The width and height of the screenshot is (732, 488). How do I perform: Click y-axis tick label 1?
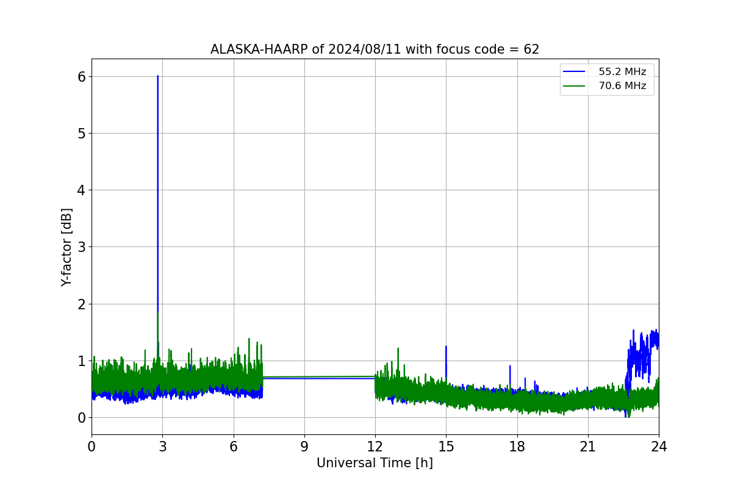(x=81, y=361)
